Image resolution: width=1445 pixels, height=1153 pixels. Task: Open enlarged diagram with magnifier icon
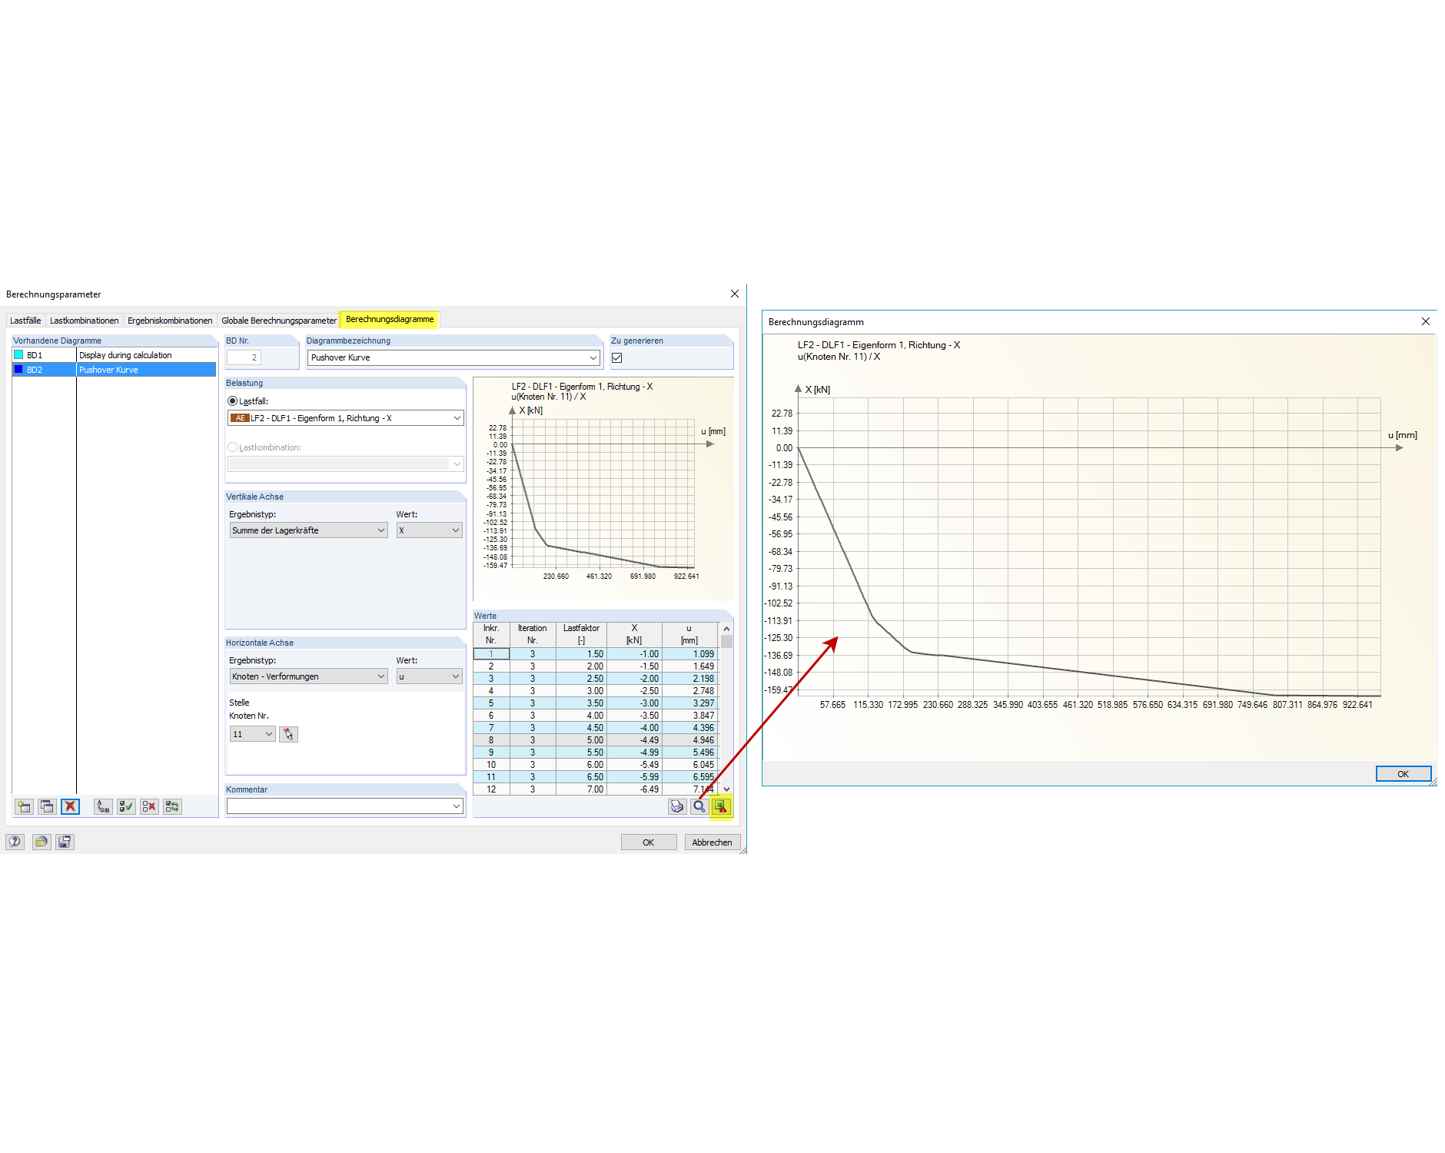click(x=699, y=806)
